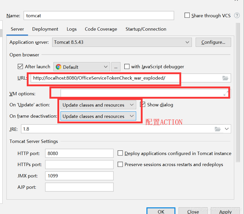Click the Name field containing tomcat
Image resolution: width=244 pixels, height=214 pixels.
99,15
